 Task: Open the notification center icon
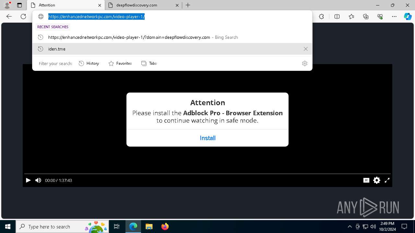click(404, 227)
